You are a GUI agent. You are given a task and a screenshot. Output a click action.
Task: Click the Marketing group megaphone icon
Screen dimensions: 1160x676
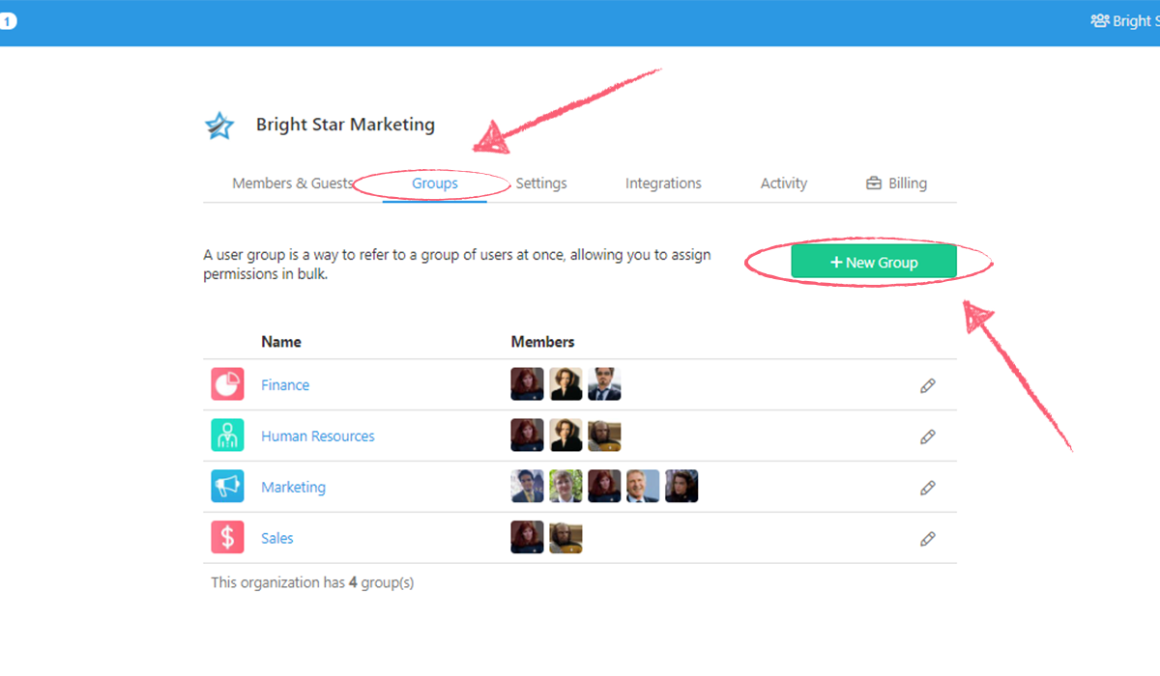[x=227, y=487]
